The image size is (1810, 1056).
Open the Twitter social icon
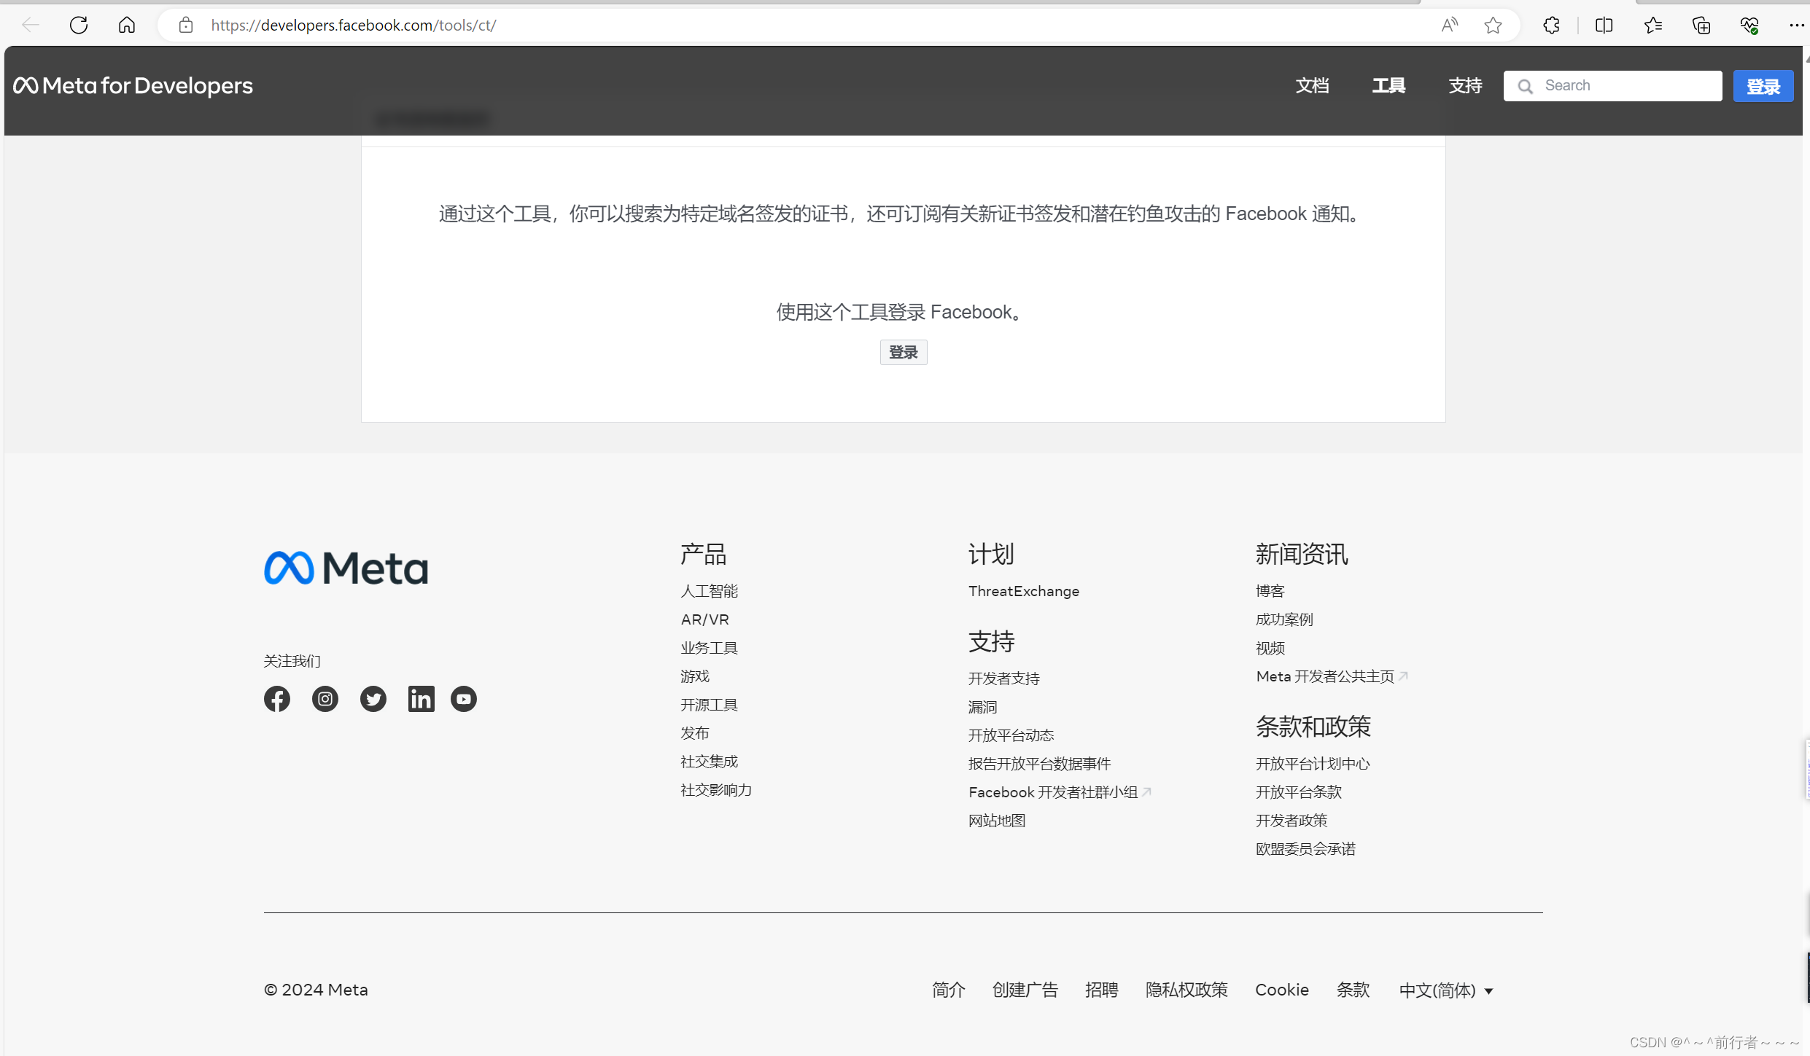(x=373, y=699)
